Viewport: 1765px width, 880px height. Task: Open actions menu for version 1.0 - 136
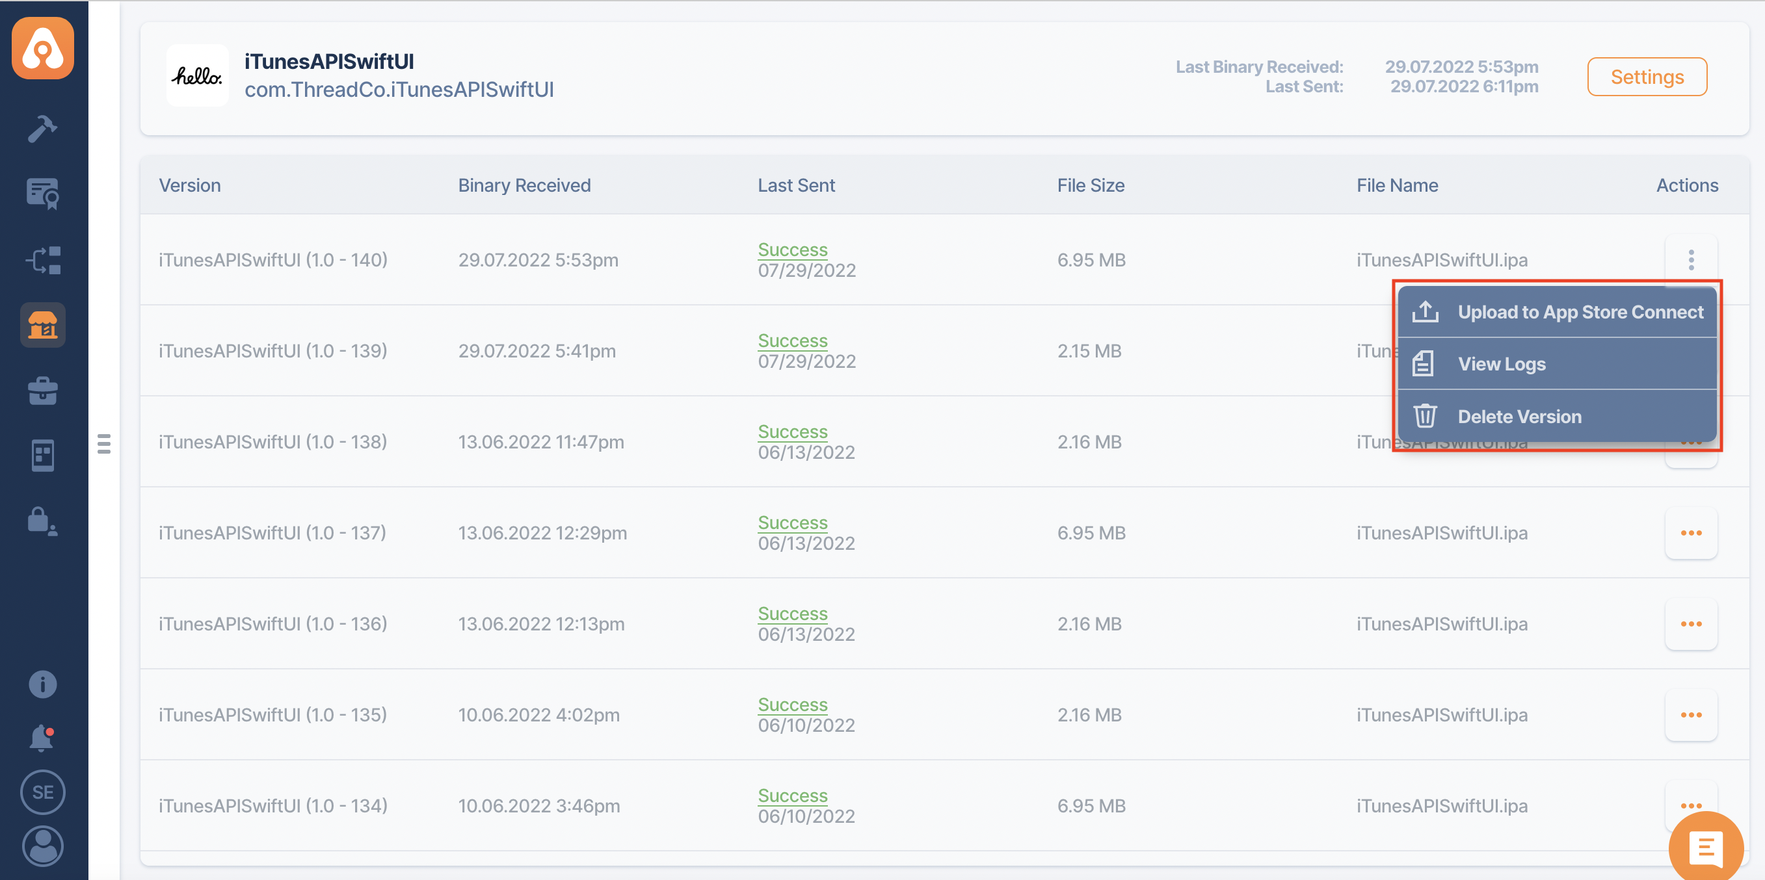pos(1690,624)
